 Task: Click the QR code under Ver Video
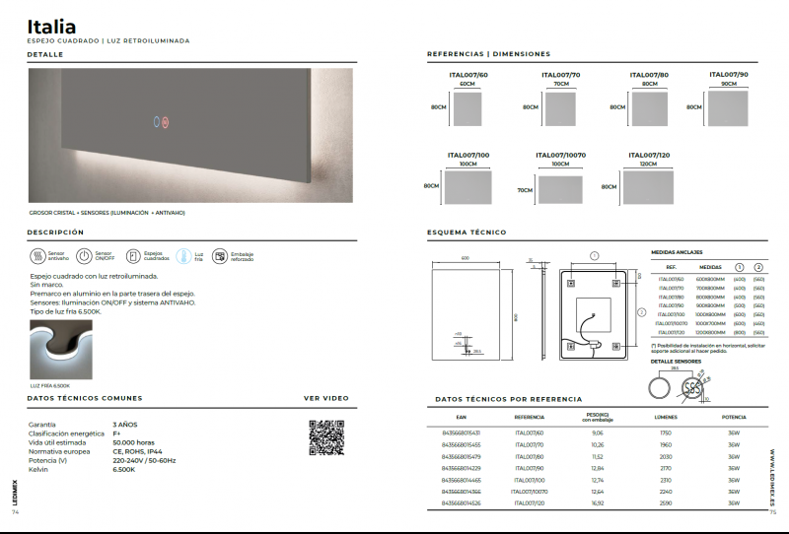point(326,436)
